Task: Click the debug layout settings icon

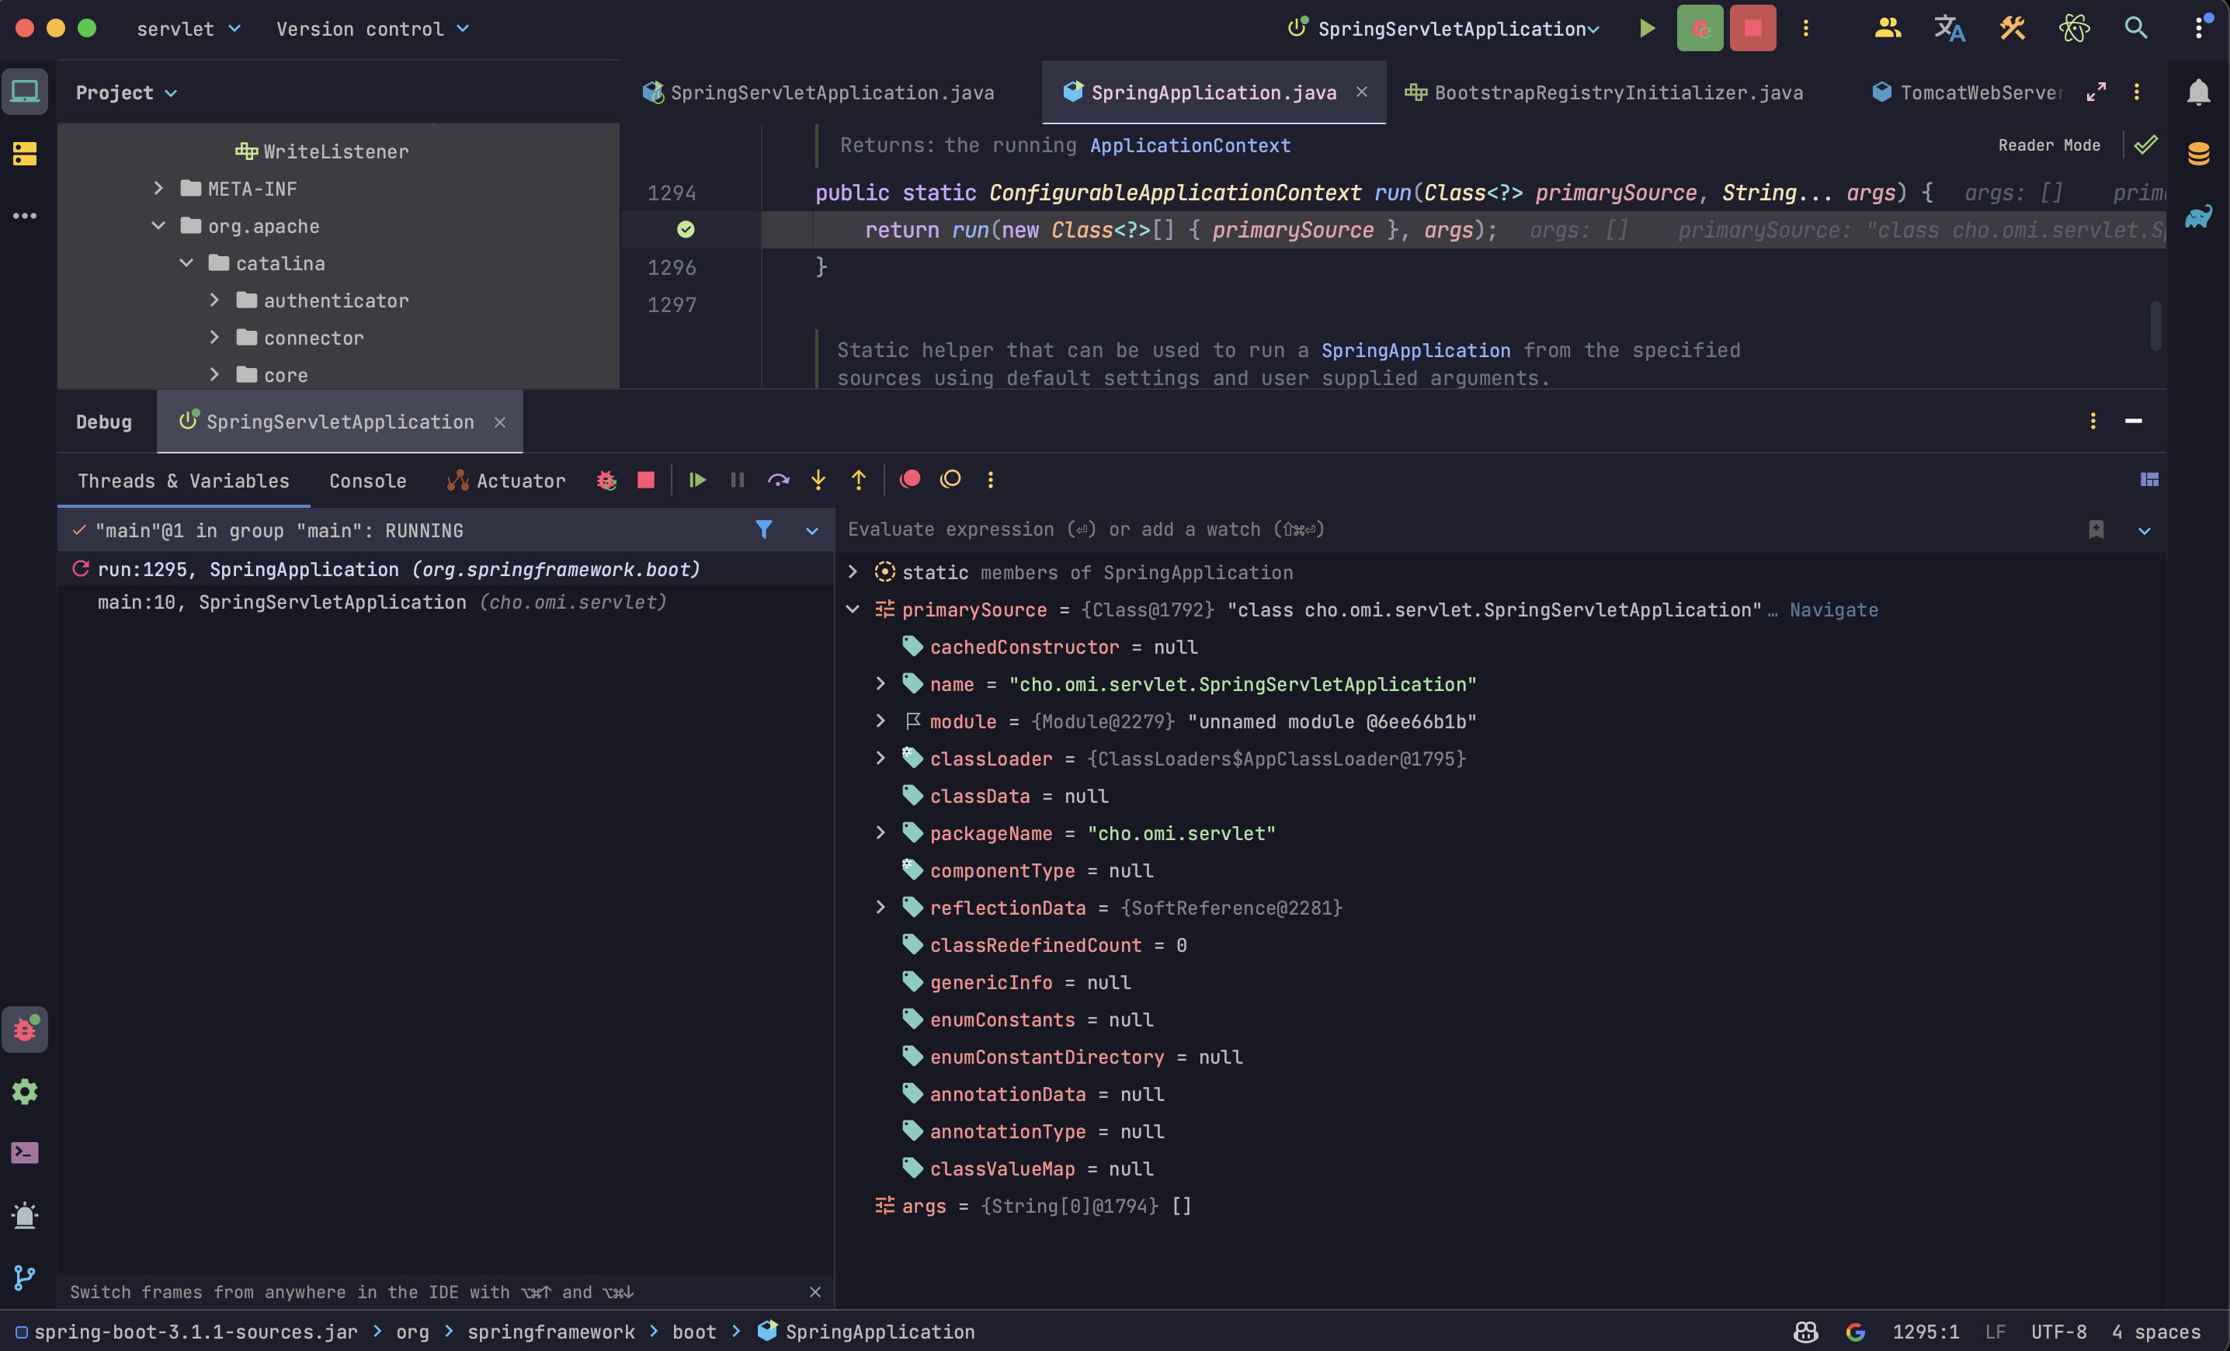Action: click(2149, 480)
